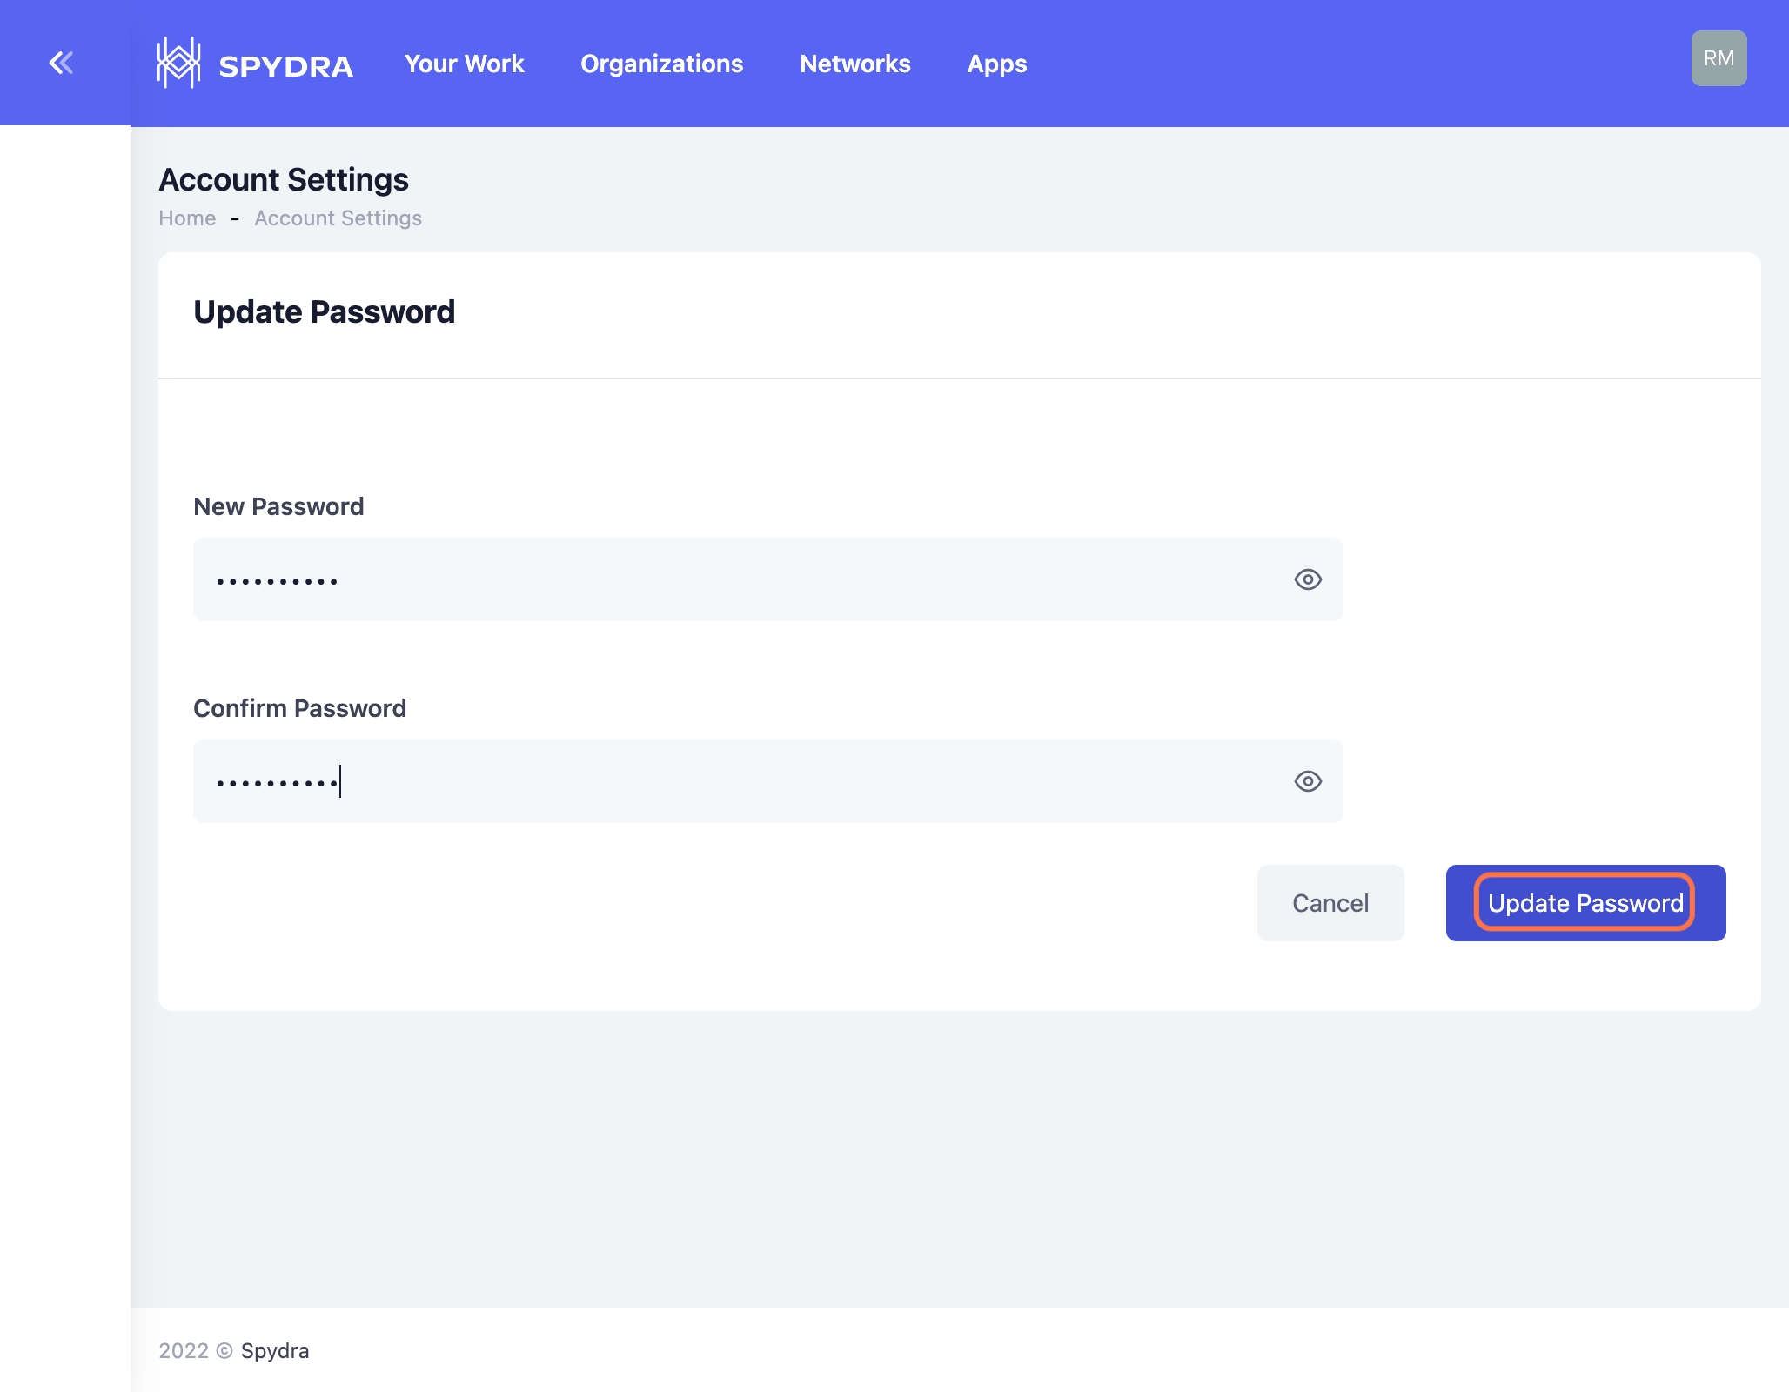Click the Spydra spider logo icon

[x=178, y=63]
